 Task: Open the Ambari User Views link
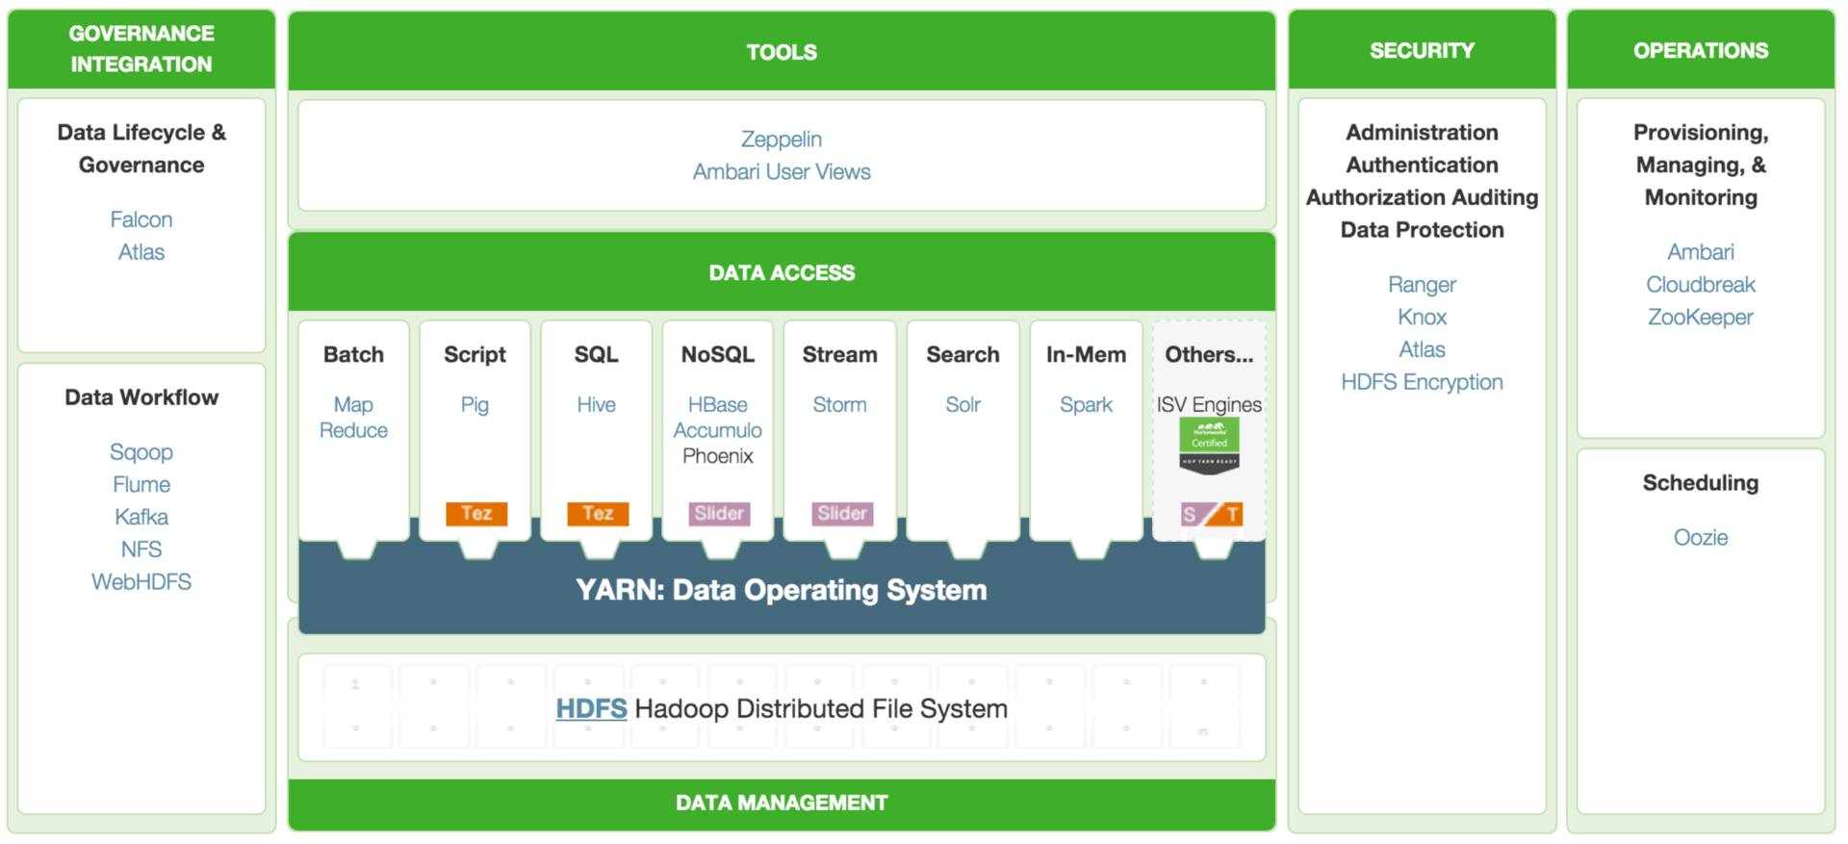tap(782, 172)
